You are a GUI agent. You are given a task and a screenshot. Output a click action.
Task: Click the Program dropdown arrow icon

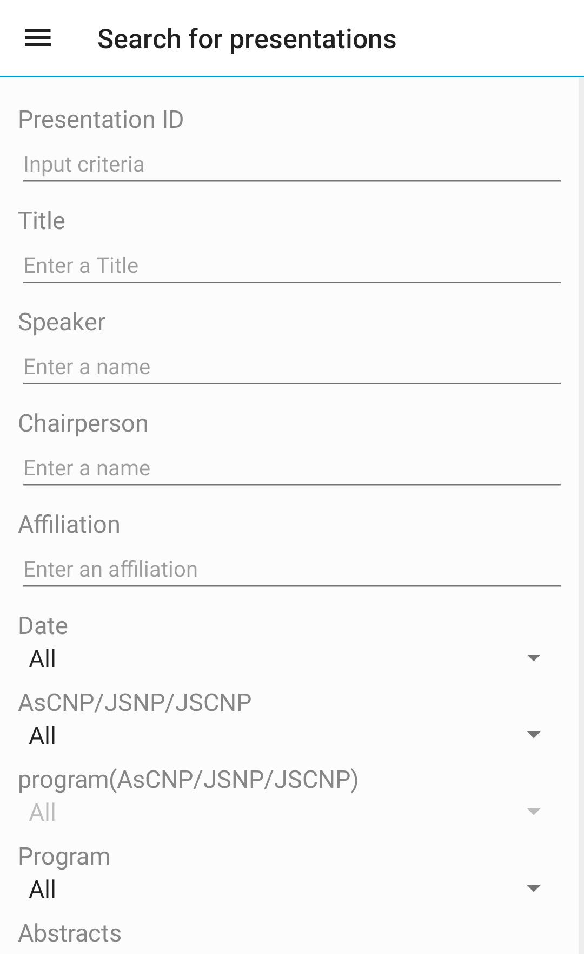(x=534, y=889)
